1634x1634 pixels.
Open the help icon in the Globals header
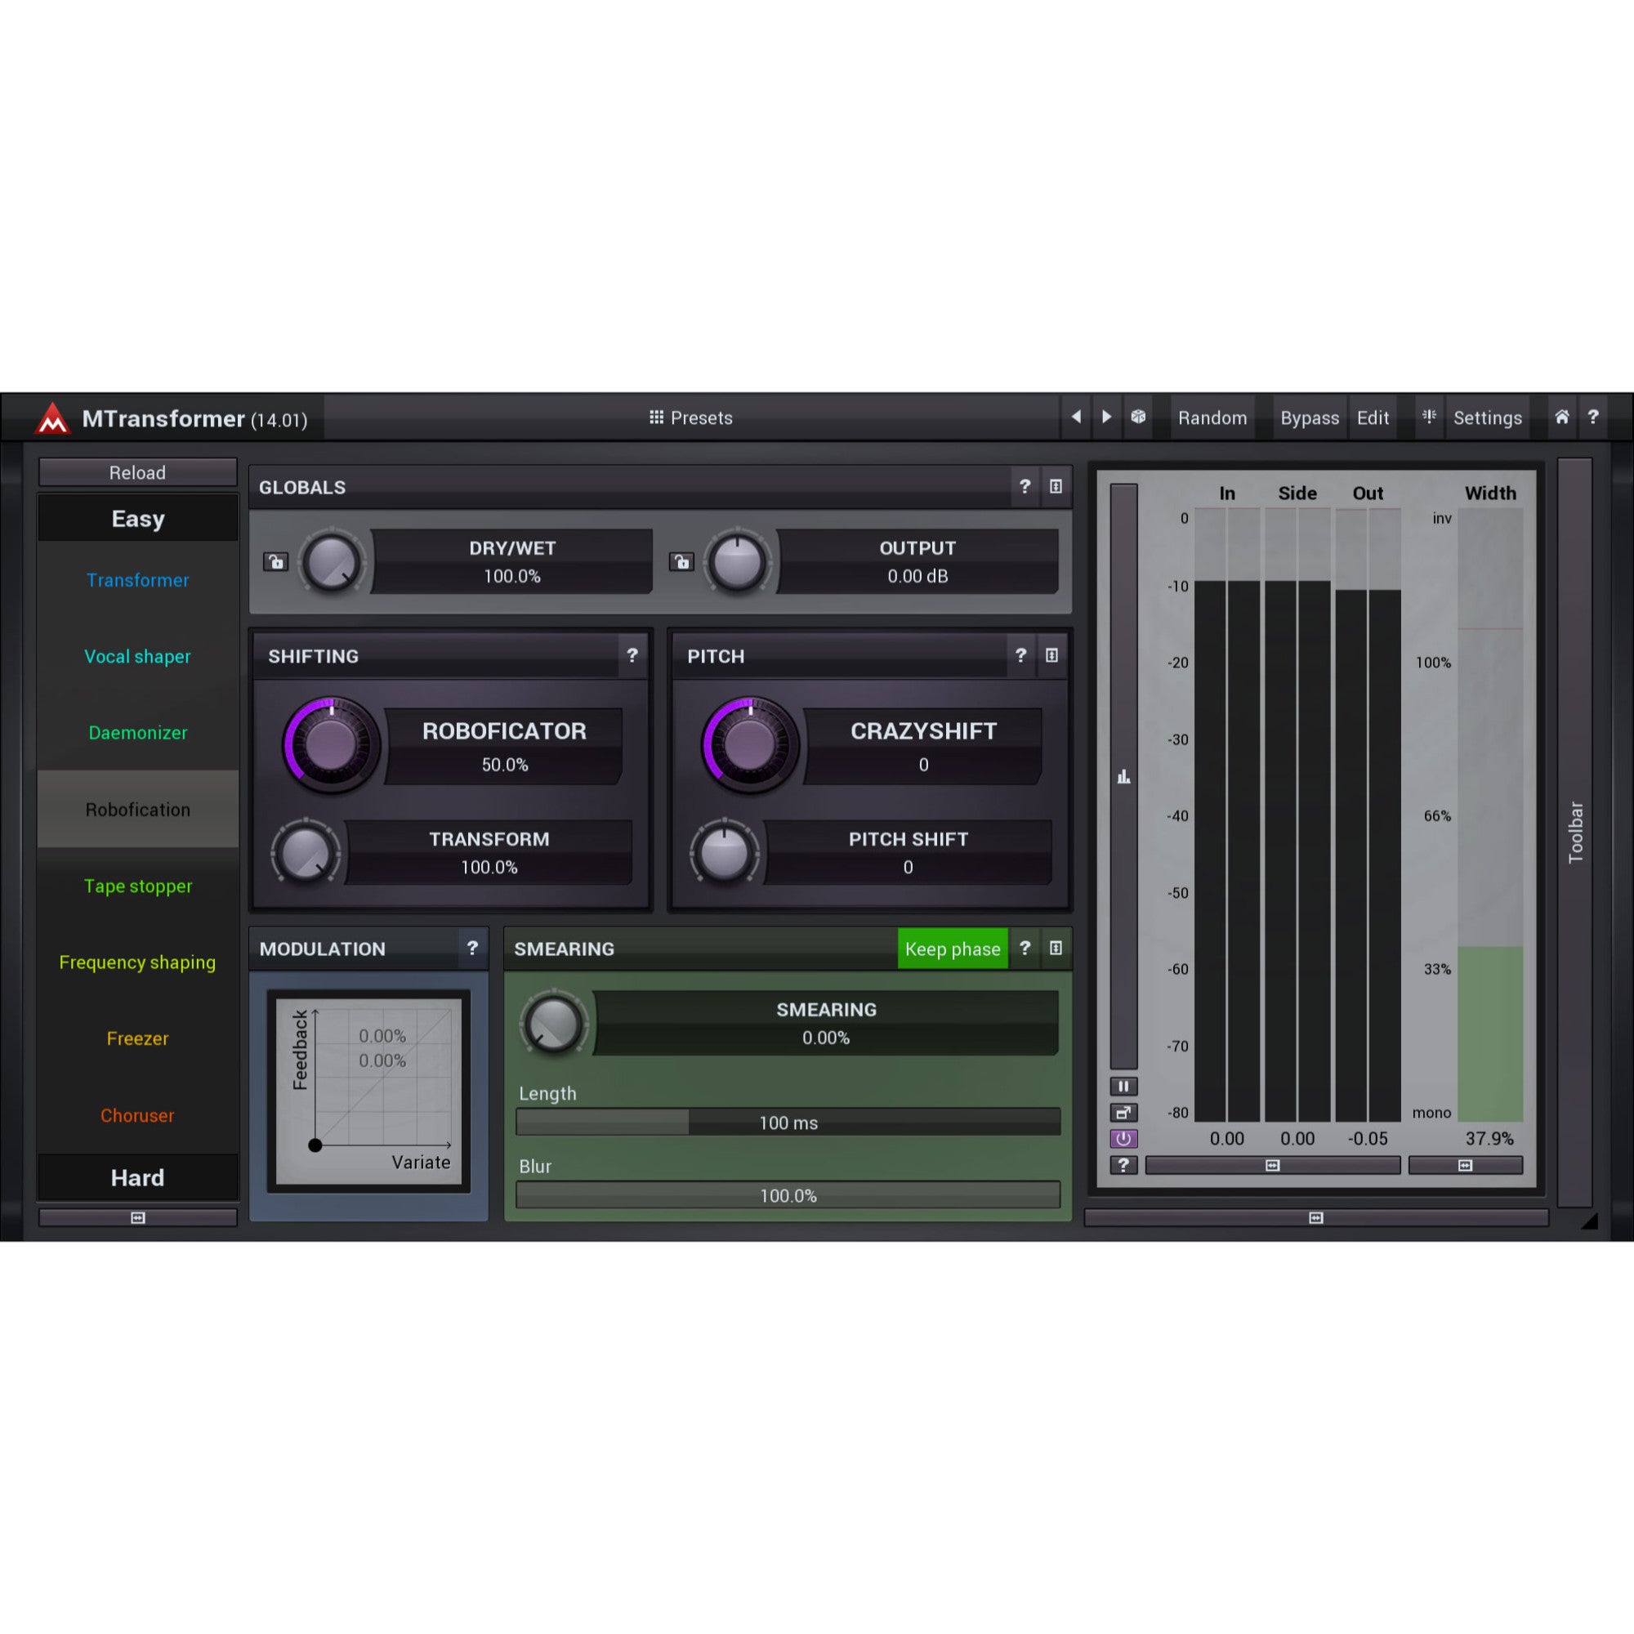point(1025,486)
